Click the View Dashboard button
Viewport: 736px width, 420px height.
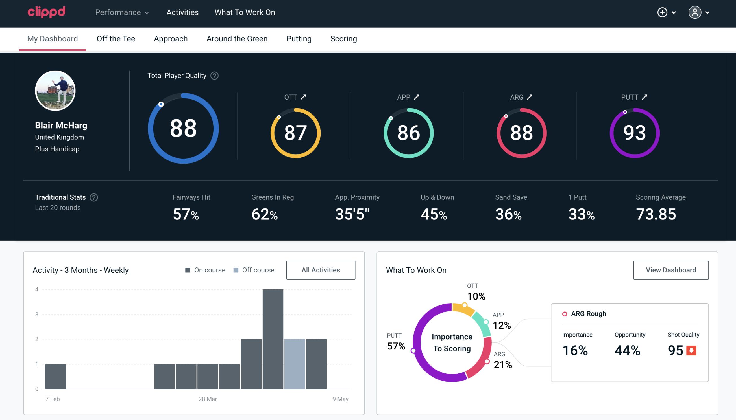pos(671,270)
